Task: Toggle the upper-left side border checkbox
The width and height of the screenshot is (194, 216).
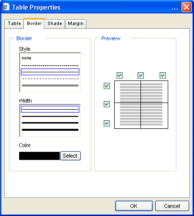Action: (x=107, y=86)
